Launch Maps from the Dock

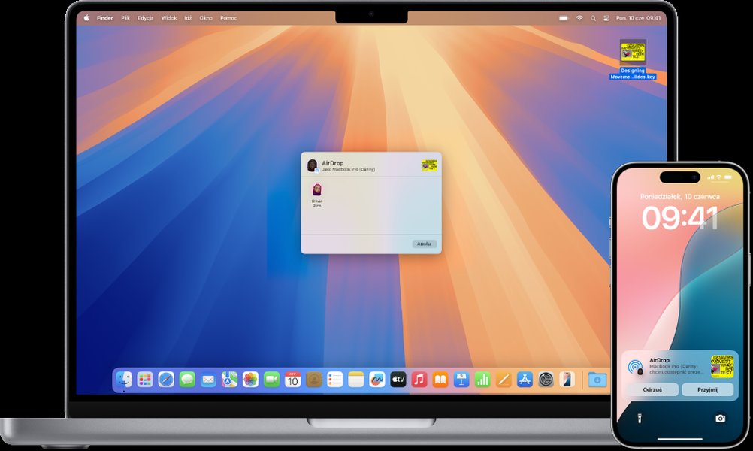click(x=229, y=380)
